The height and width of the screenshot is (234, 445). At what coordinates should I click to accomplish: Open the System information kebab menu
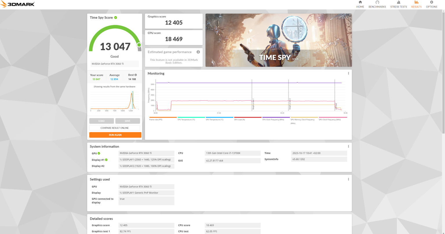(x=348, y=146)
